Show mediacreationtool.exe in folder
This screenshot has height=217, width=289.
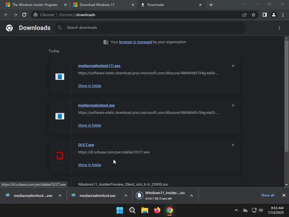tap(90, 125)
